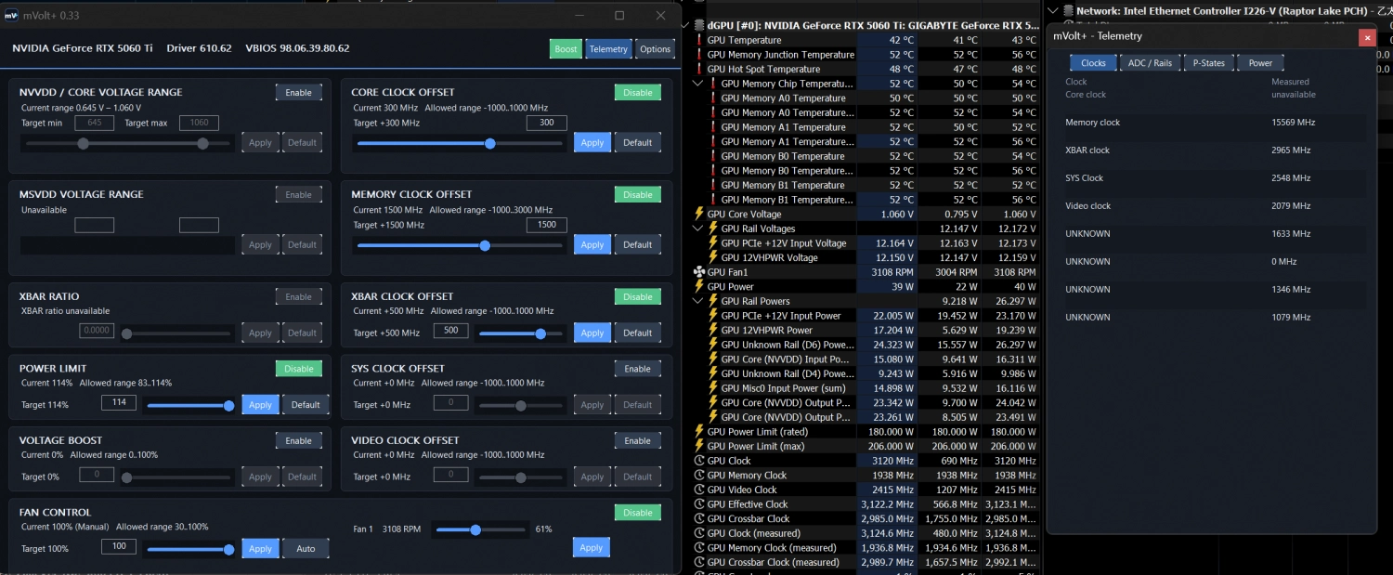The width and height of the screenshot is (1393, 575).
Task: Disable the Memory Clock Offset control
Action: point(638,194)
